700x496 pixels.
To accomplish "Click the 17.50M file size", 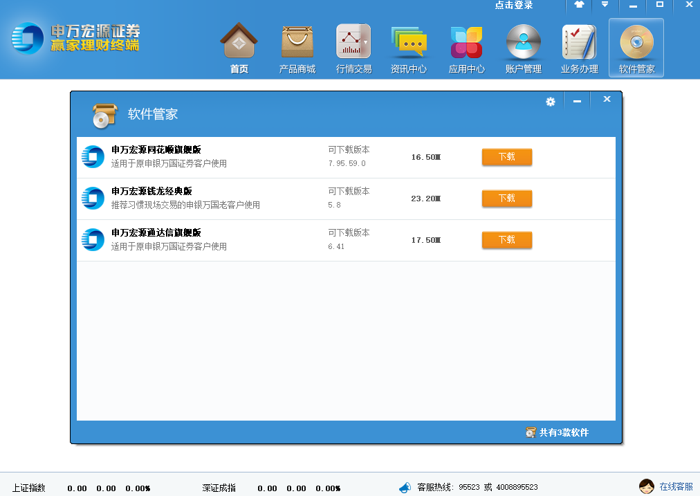I will [426, 240].
